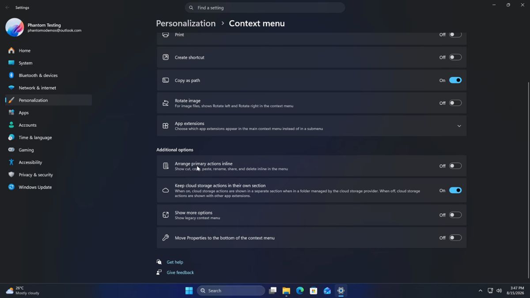Click the Copy as path row icon
The image size is (530, 298).
pyautogui.click(x=166, y=80)
